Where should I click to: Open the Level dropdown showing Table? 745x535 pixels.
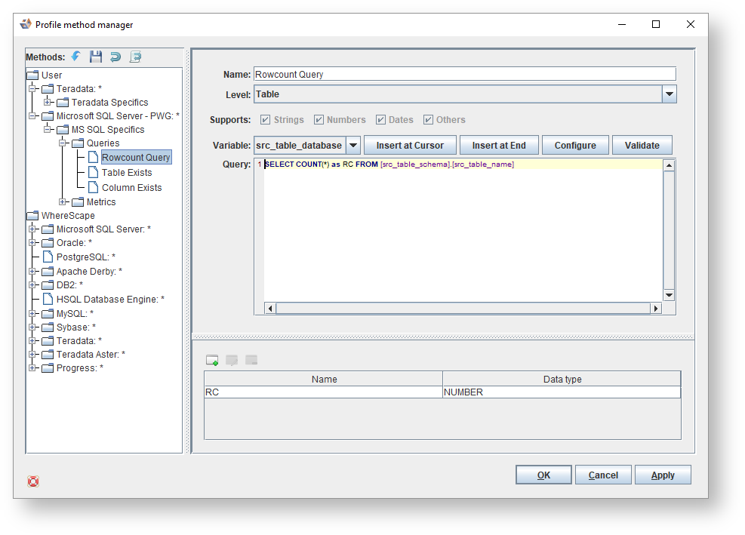point(669,94)
